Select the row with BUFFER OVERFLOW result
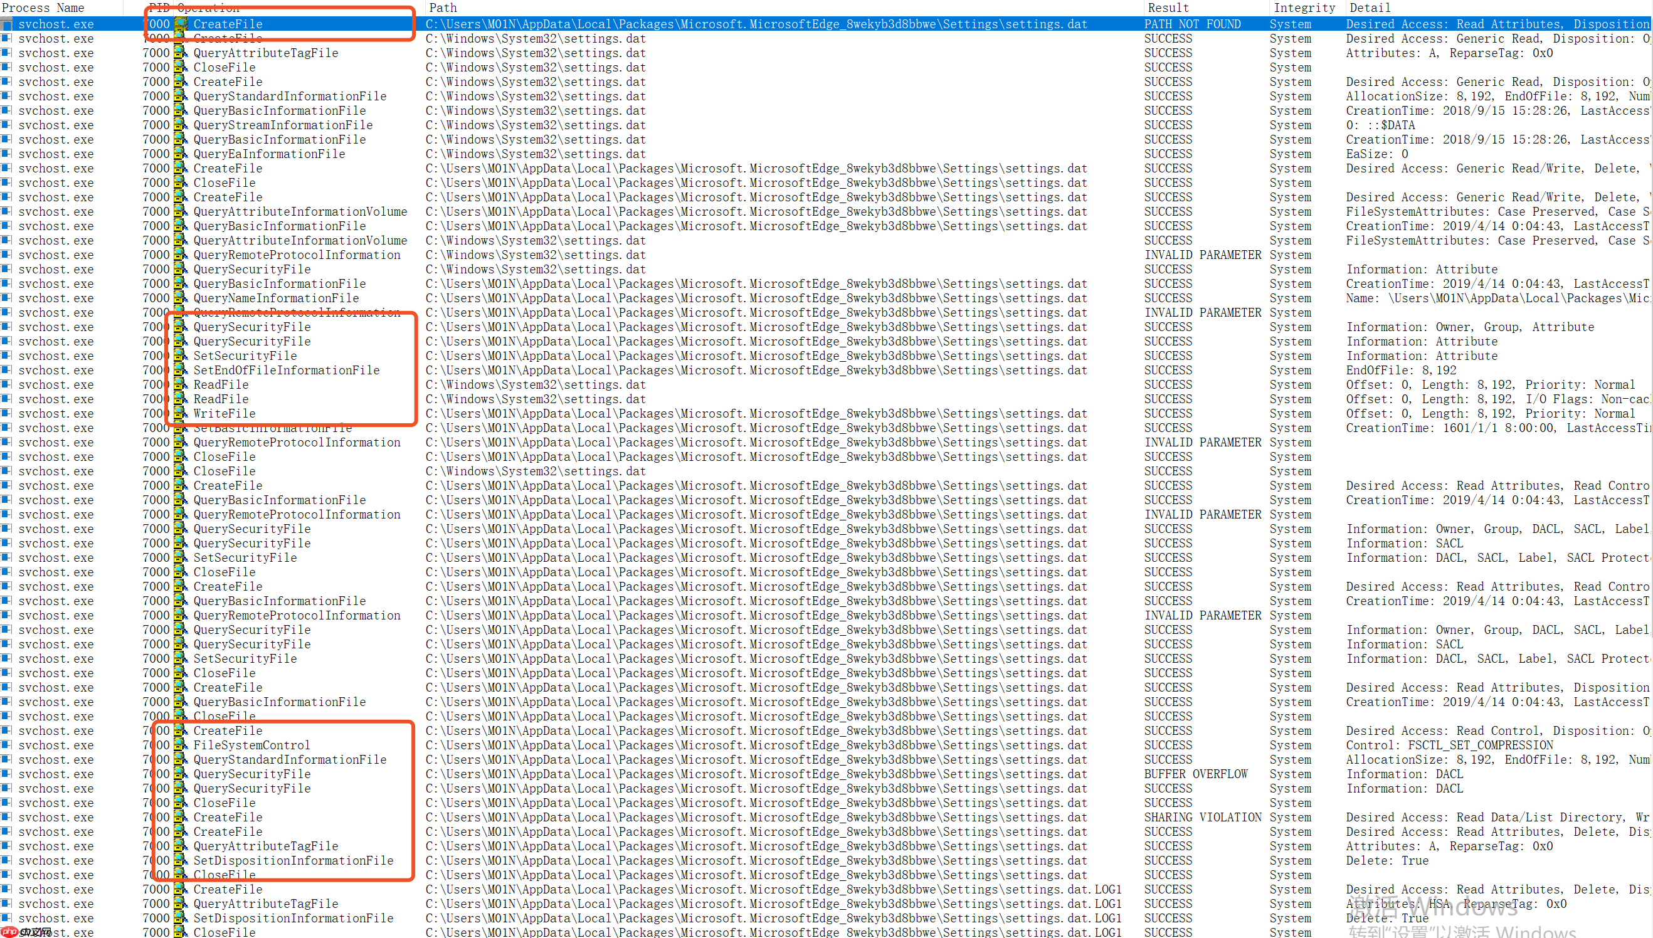 pyautogui.click(x=1196, y=774)
